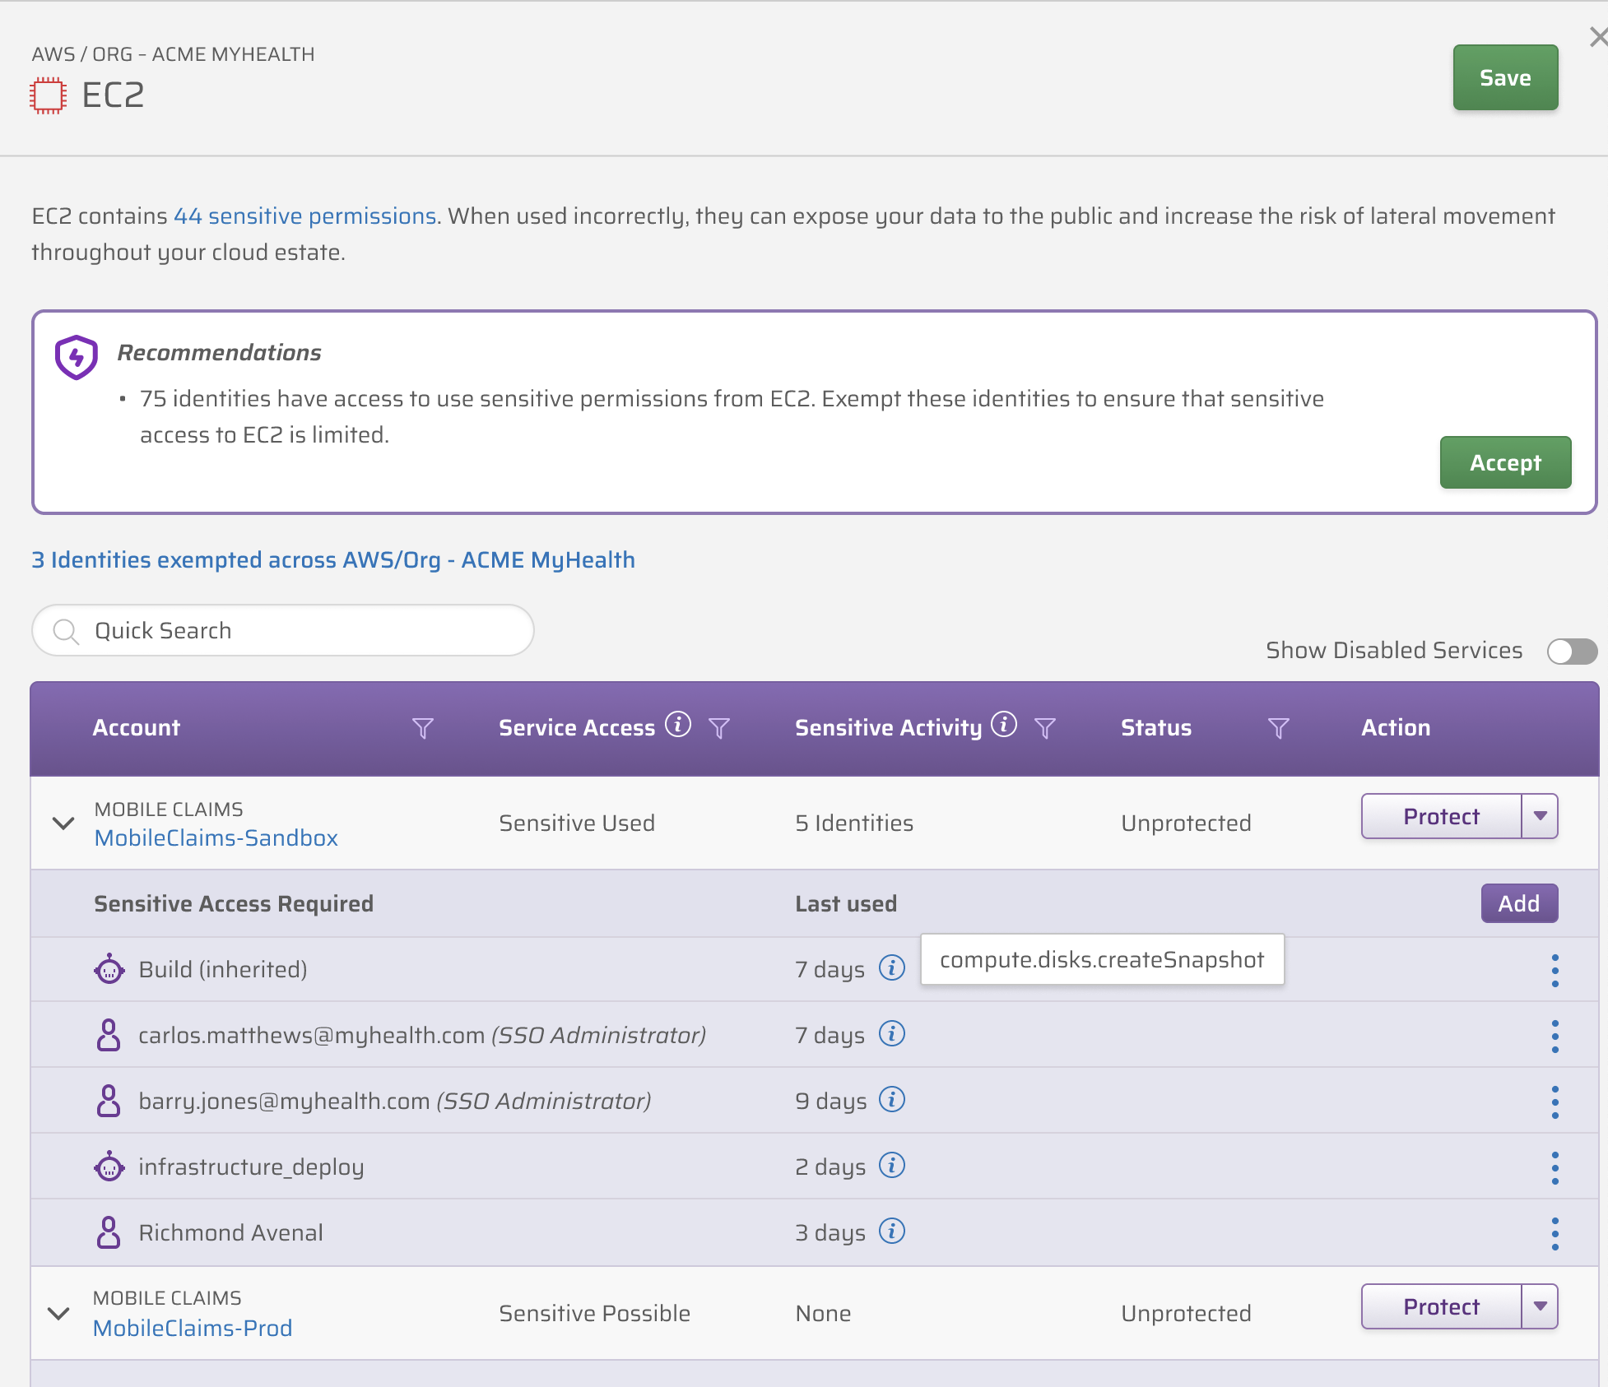Select carlos.matthews@myhealth.com identity text
The height and width of the screenshot is (1387, 1608).
(x=312, y=1035)
